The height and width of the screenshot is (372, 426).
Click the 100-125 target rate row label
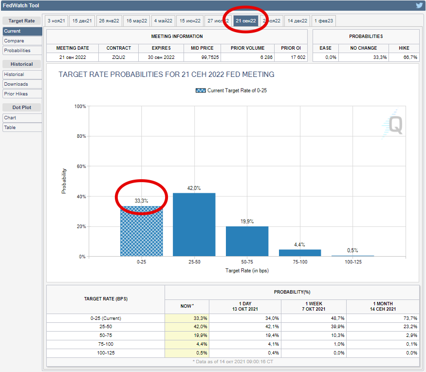[106, 353]
